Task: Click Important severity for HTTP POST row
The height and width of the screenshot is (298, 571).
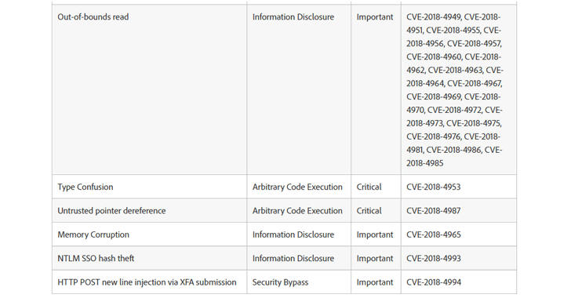Action: [x=375, y=282]
